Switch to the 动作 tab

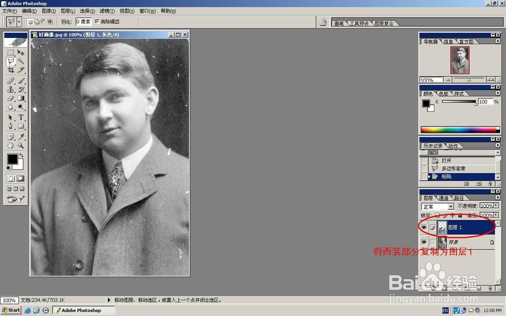pyautogui.click(x=453, y=146)
